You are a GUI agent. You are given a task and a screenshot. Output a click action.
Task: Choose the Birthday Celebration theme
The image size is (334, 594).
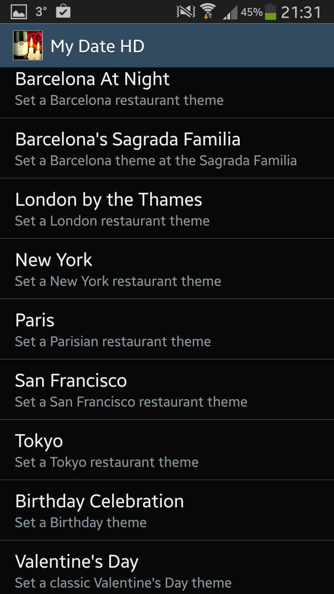pos(167,511)
